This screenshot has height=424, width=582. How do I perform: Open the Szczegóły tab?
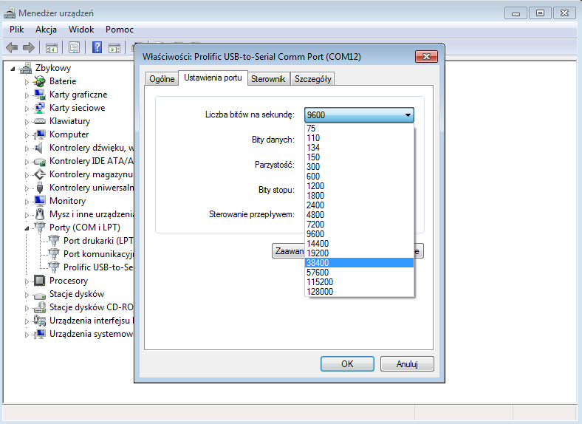313,79
